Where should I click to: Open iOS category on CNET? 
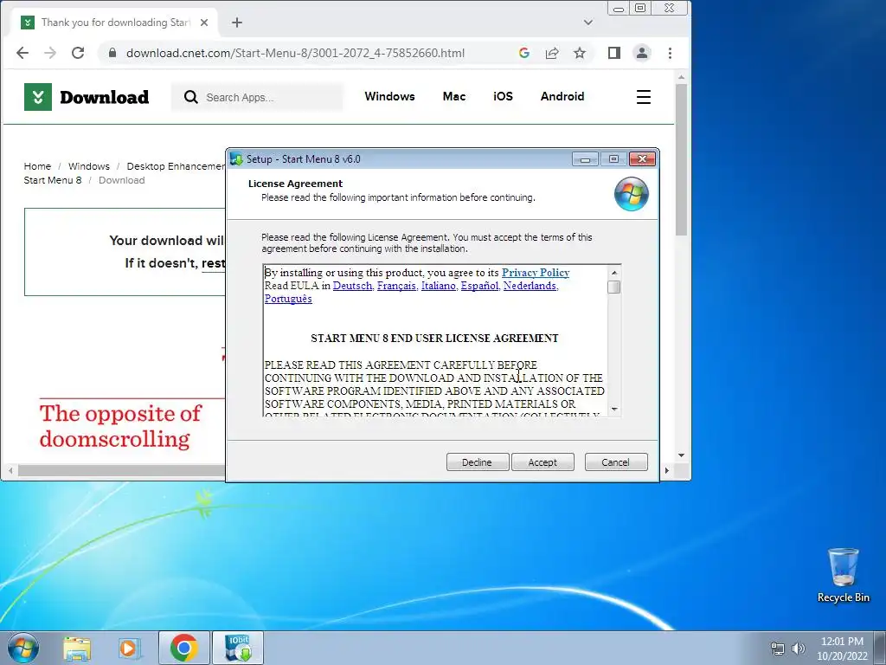coord(503,97)
